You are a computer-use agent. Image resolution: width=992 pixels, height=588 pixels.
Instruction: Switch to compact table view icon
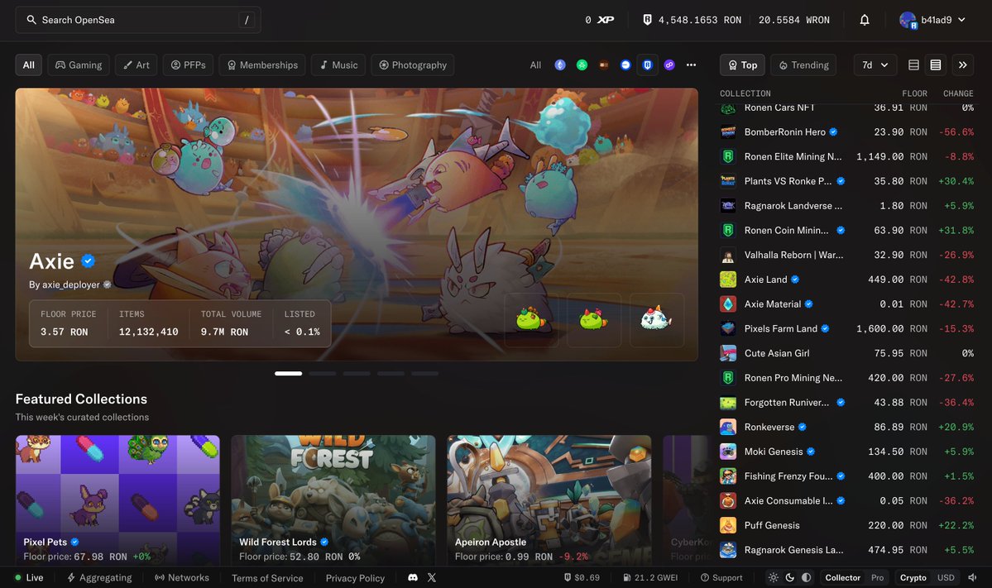click(913, 65)
